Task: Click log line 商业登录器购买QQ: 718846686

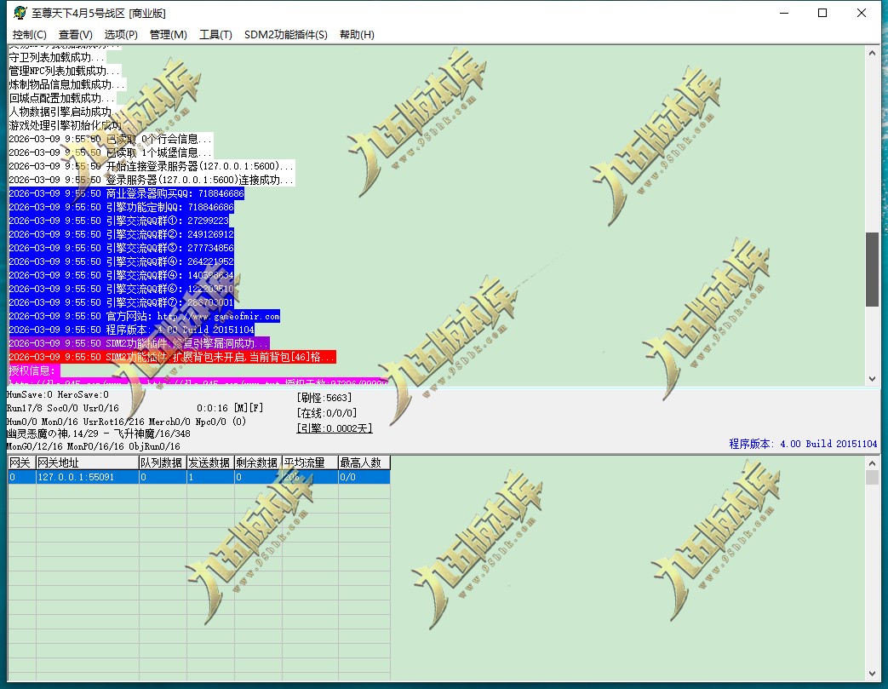Action: [x=126, y=194]
